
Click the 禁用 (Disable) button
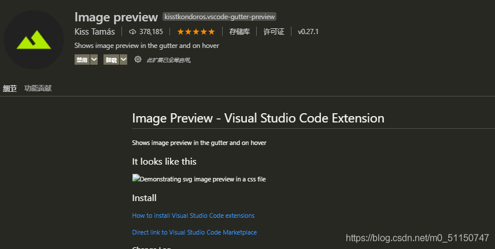coord(82,60)
